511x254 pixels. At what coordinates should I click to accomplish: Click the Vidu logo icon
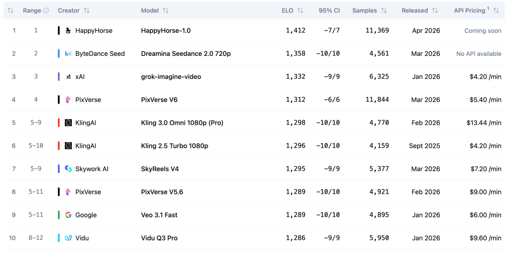coord(68,238)
